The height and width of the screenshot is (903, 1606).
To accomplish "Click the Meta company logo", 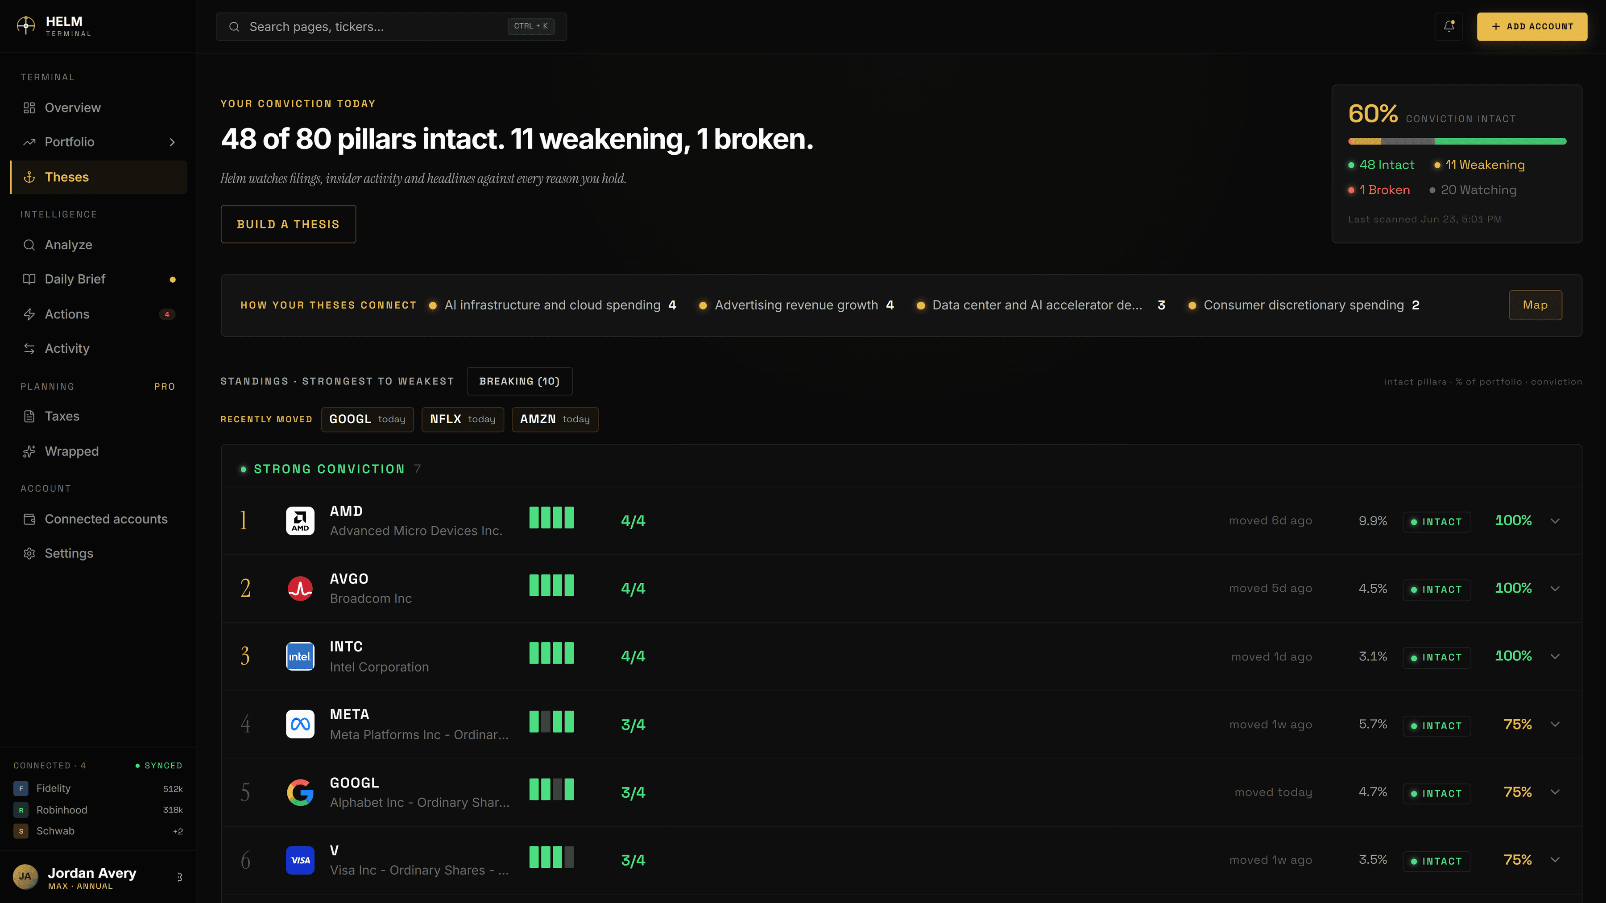I will pyautogui.click(x=300, y=724).
